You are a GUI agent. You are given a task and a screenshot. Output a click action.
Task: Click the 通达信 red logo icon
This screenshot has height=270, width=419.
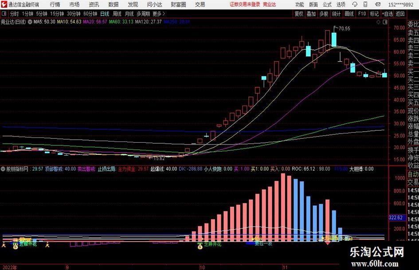(x=4, y=4)
